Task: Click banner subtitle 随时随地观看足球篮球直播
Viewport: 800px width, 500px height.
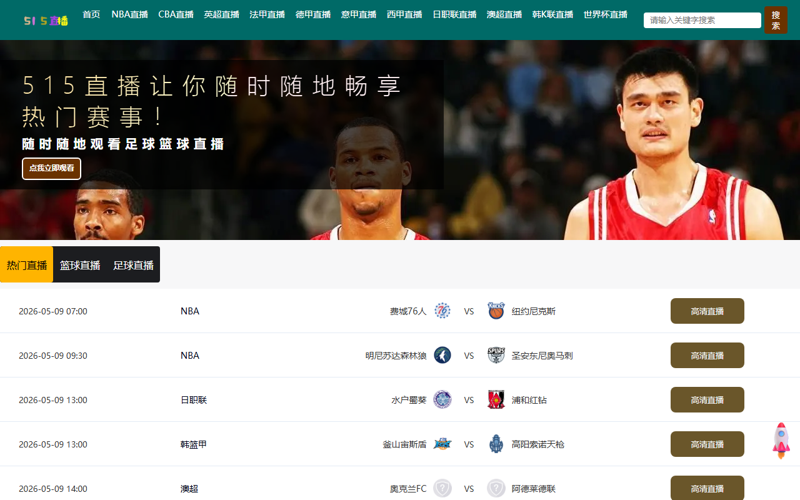Action: [123, 144]
